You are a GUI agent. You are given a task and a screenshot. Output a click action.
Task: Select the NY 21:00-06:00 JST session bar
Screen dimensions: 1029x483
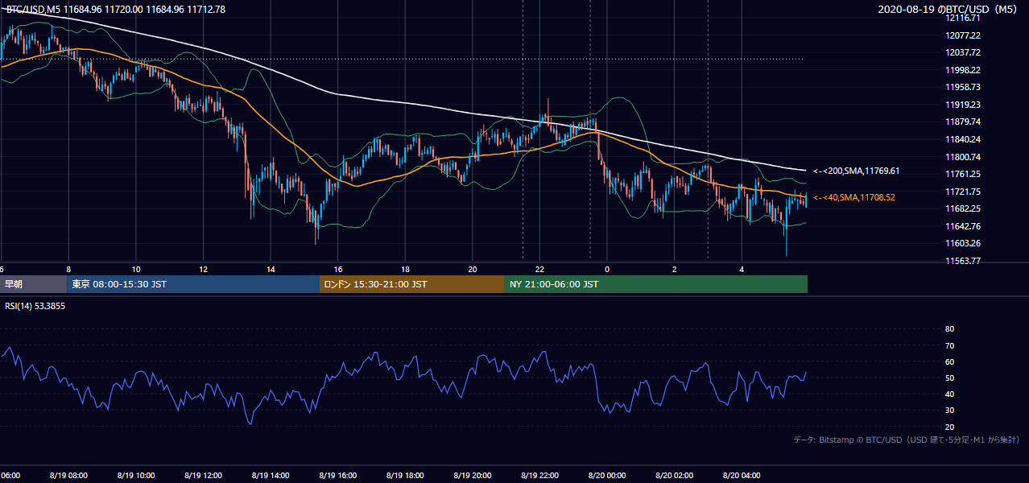tap(656, 284)
